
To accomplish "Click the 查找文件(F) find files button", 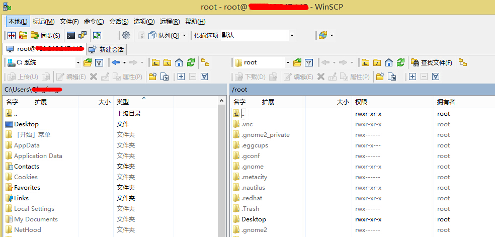I will [432, 62].
